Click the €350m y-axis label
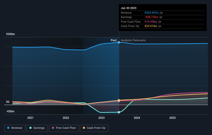212x135 pixels. (11, 34)
